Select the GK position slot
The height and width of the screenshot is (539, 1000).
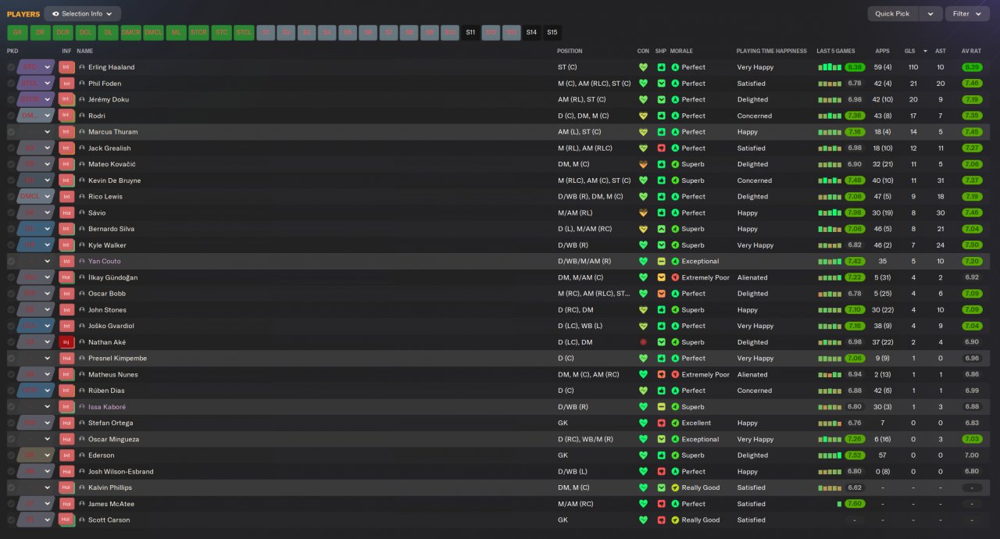[x=17, y=33]
